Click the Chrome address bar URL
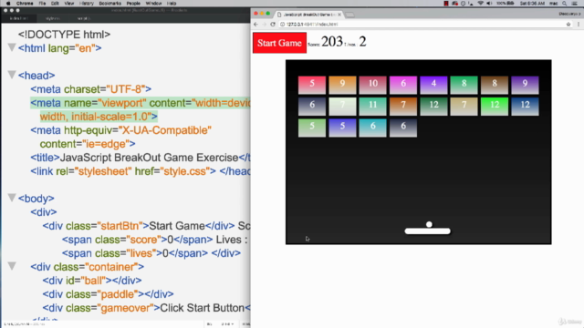584x328 pixels. [x=312, y=25]
